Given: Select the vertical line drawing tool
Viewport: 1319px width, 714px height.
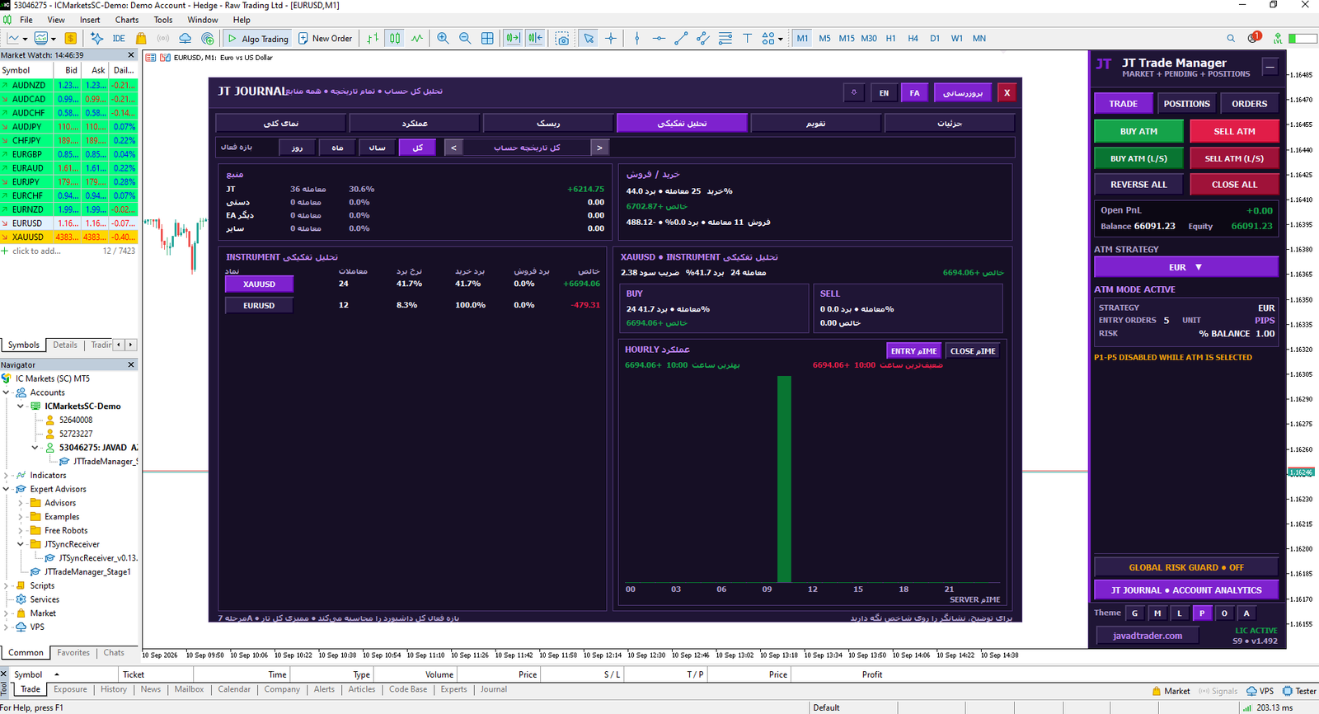Looking at the screenshot, I should [637, 38].
